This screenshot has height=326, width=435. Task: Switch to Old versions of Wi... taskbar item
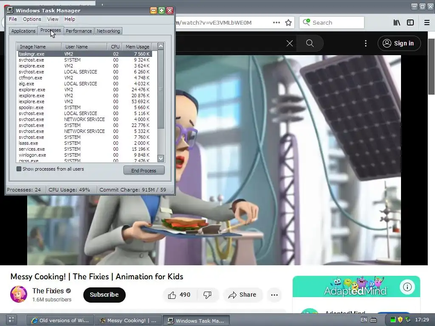point(60,320)
